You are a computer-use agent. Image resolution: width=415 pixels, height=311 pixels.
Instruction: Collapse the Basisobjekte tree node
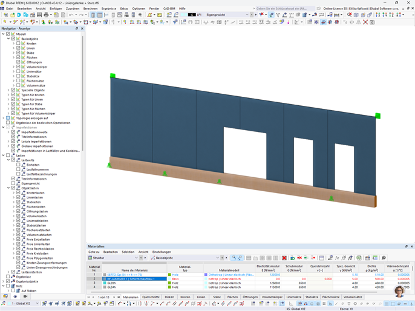[8, 39]
